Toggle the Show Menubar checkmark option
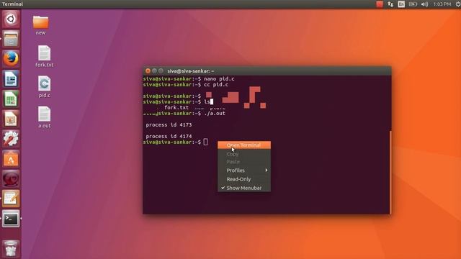The image size is (461, 259). 244,188
